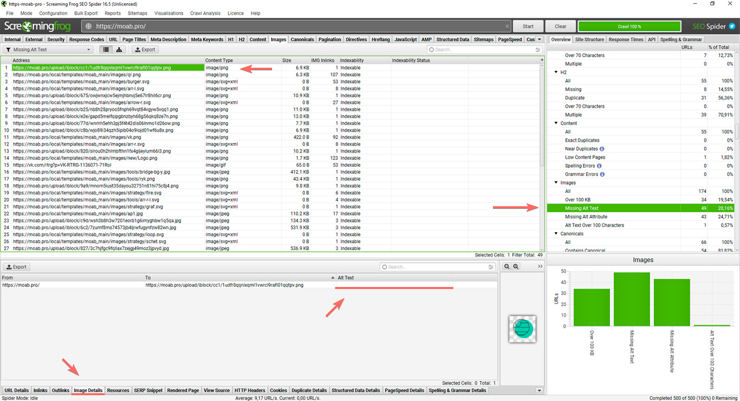
Task: Click the Crawl 100% progress bar
Action: (629, 26)
